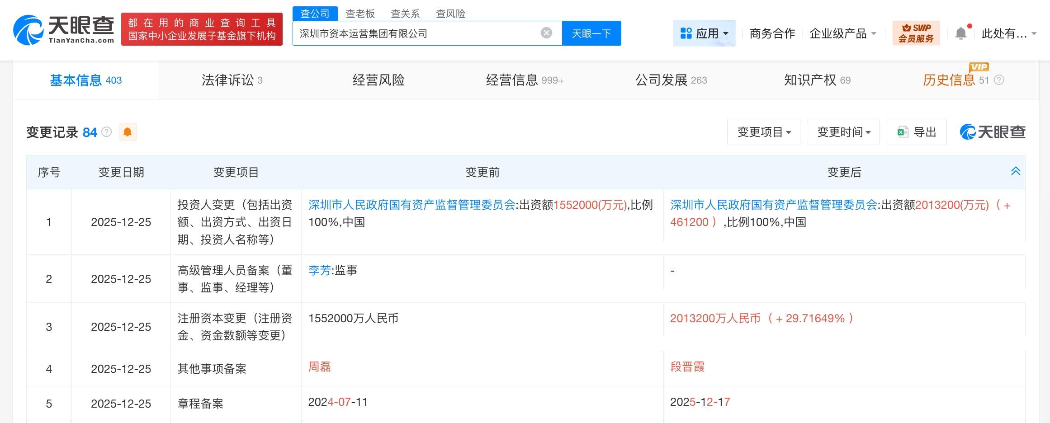
Task: Click the change record alert bell icon
Action: pyautogui.click(x=128, y=132)
